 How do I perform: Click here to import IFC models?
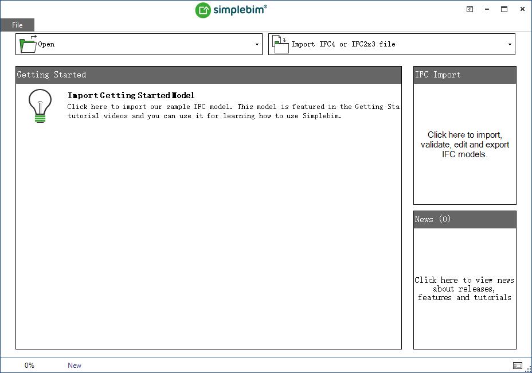465,145
